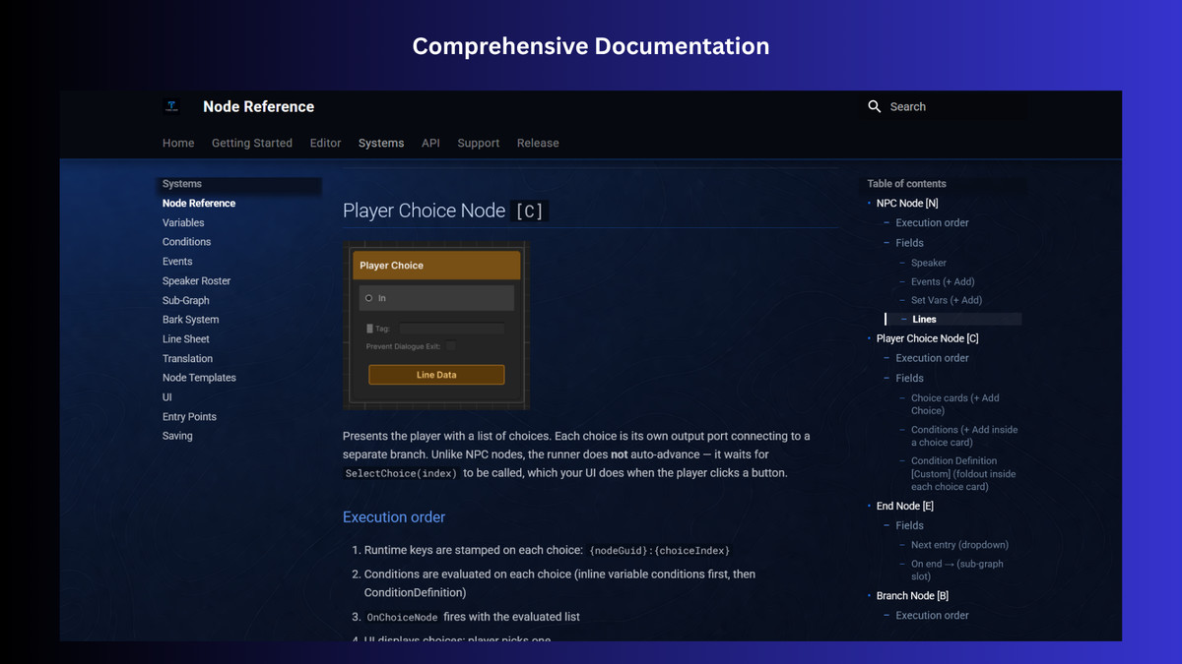Open the UI sidebar page
Screen dimensions: 1182x664
tap(167, 397)
